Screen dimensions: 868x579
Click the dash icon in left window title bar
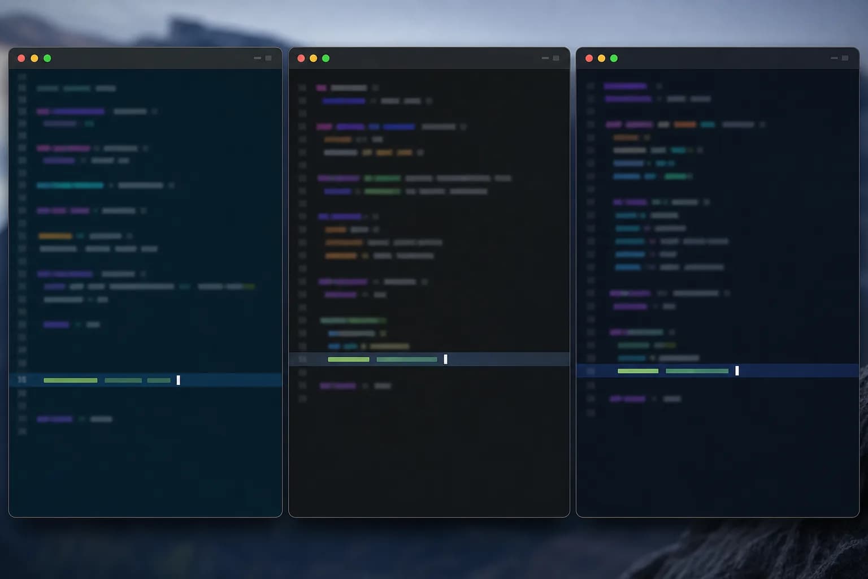[258, 58]
